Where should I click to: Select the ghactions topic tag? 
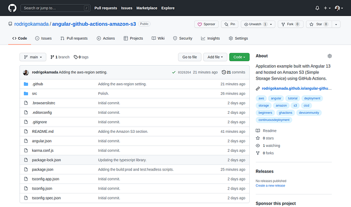285,113
